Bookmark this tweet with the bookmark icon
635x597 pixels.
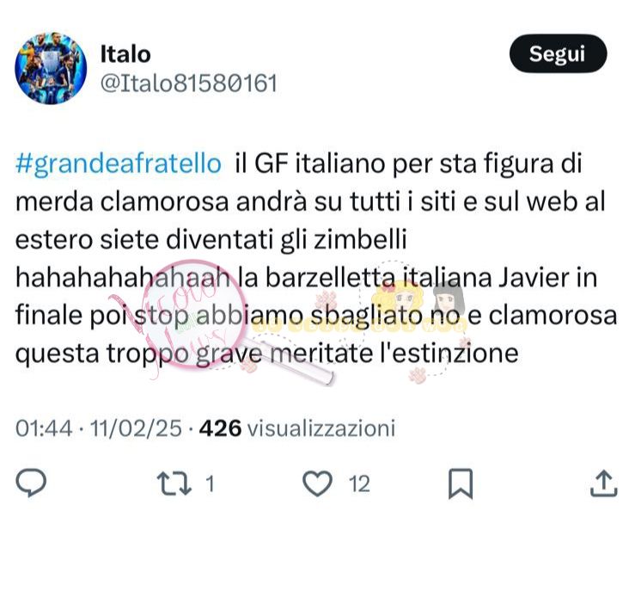pos(461,483)
